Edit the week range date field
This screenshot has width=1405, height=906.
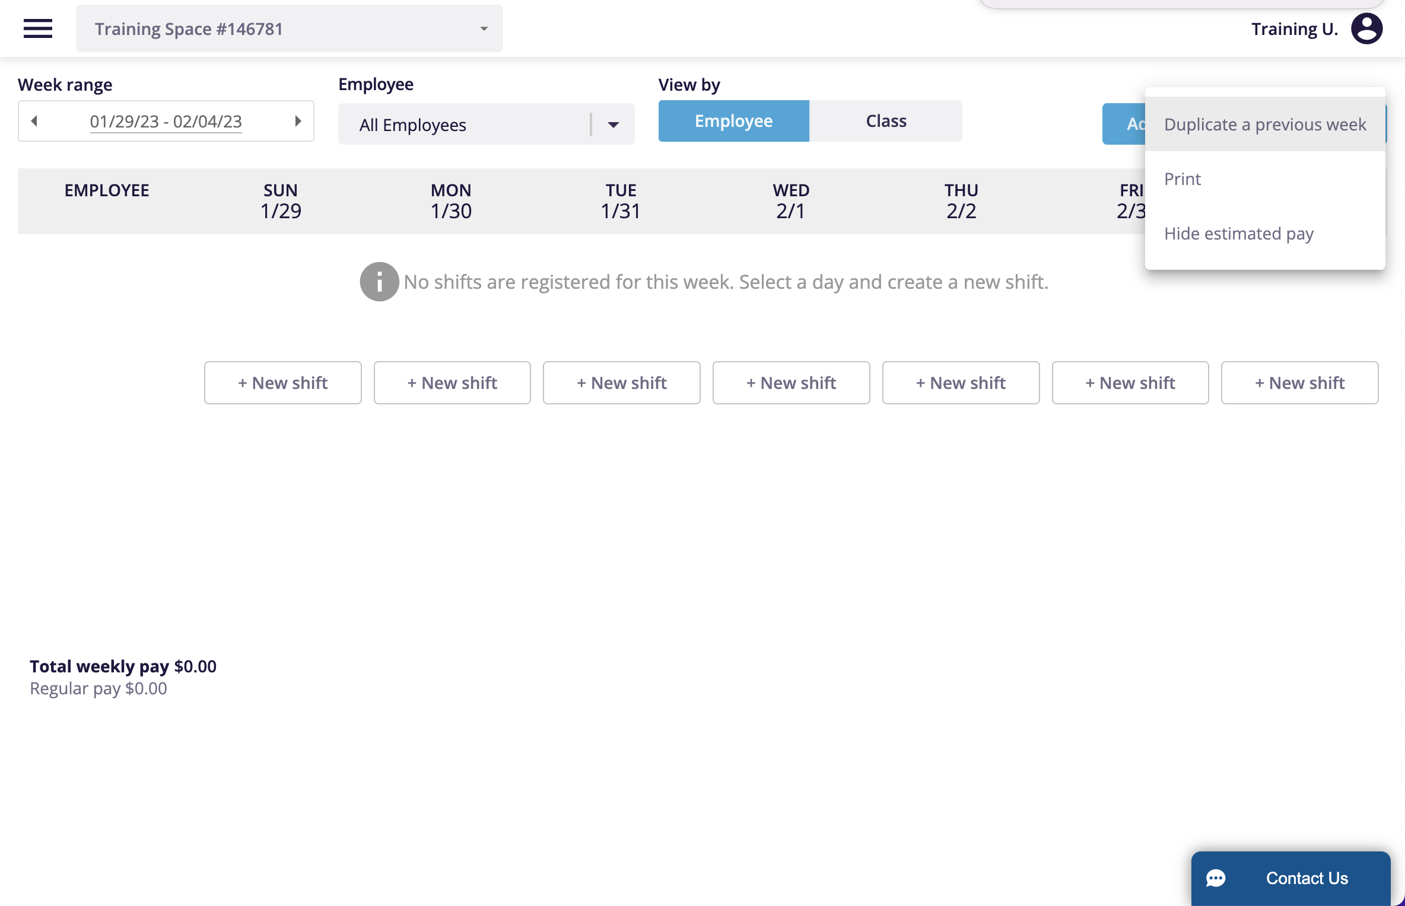[x=166, y=121]
